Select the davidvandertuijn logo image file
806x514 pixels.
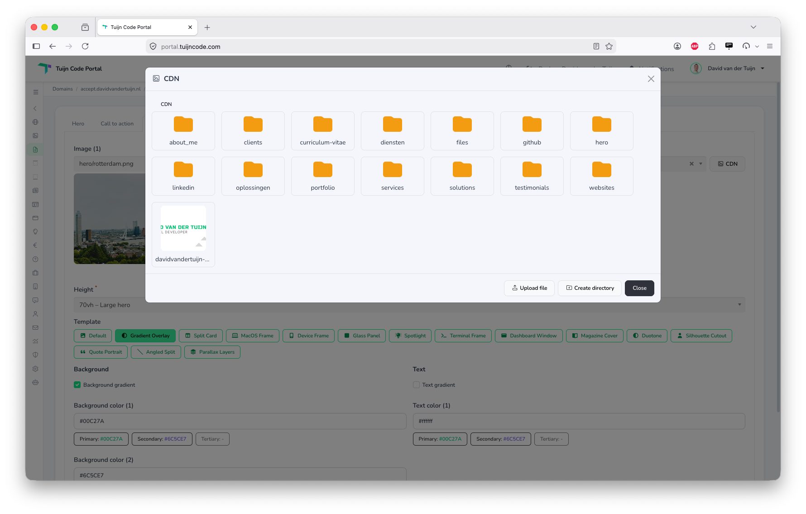point(183,235)
